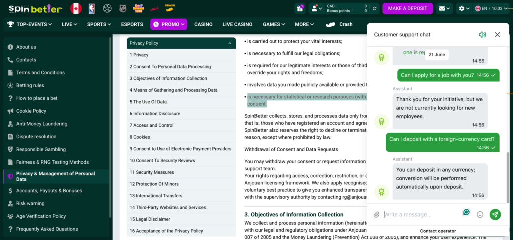Jump to section 1 Privacy
Viewport: 513px width, 240px height.
pyautogui.click(x=181, y=55)
